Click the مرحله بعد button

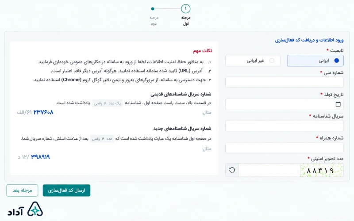coord(22,191)
